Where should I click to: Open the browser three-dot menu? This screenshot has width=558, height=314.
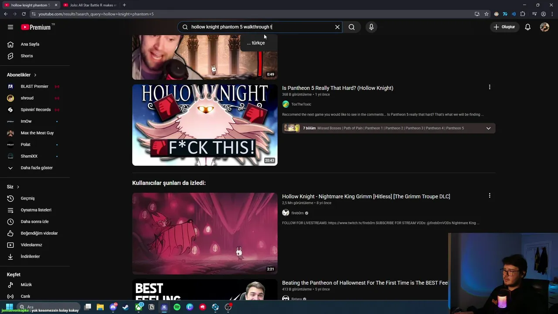(552, 14)
